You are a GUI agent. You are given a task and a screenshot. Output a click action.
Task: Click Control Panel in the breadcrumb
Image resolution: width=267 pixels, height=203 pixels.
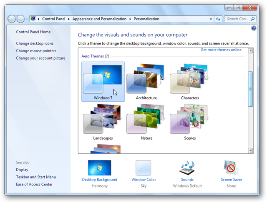click(54, 19)
